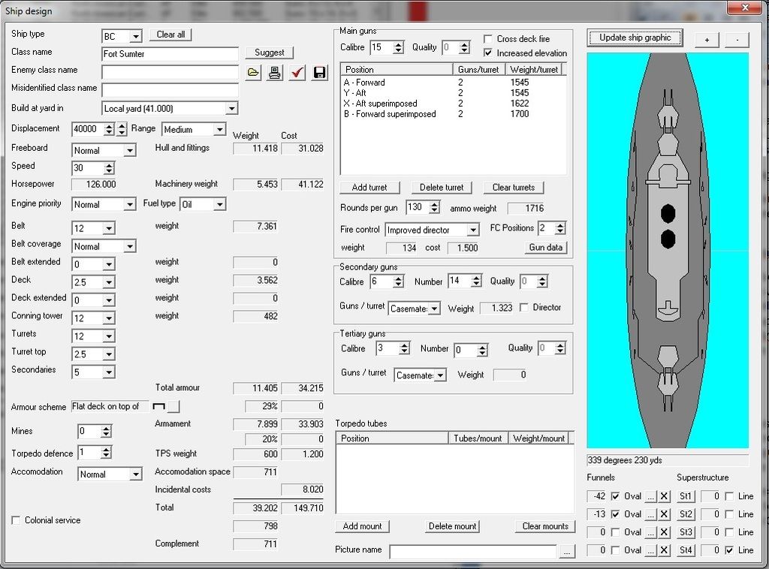
Task: Click the Position column header in turret list
Action: tap(397, 70)
